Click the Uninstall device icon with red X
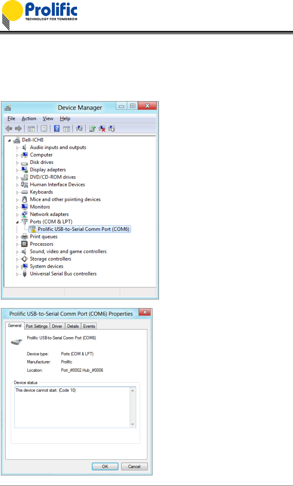The image size is (293, 486). pyautogui.click(x=102, y=129)
